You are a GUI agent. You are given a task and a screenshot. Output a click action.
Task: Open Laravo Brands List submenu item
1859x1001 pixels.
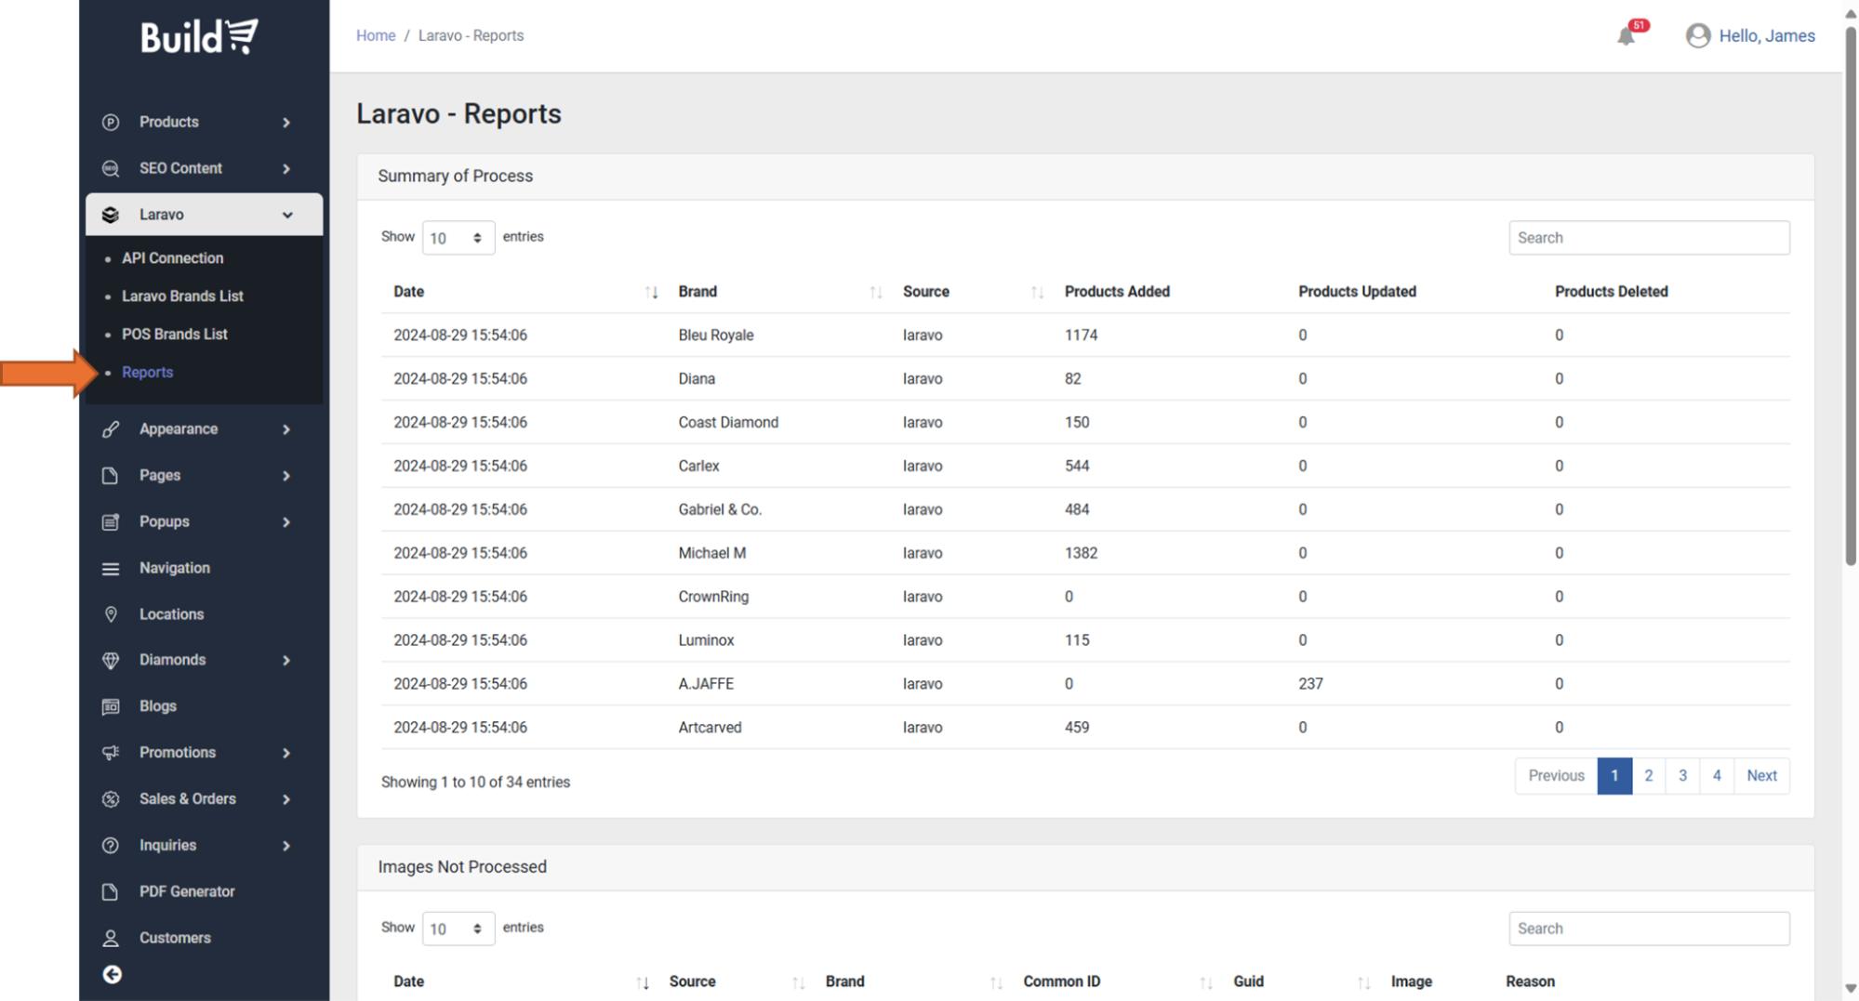pyautogui.click(x=182, y=296)
